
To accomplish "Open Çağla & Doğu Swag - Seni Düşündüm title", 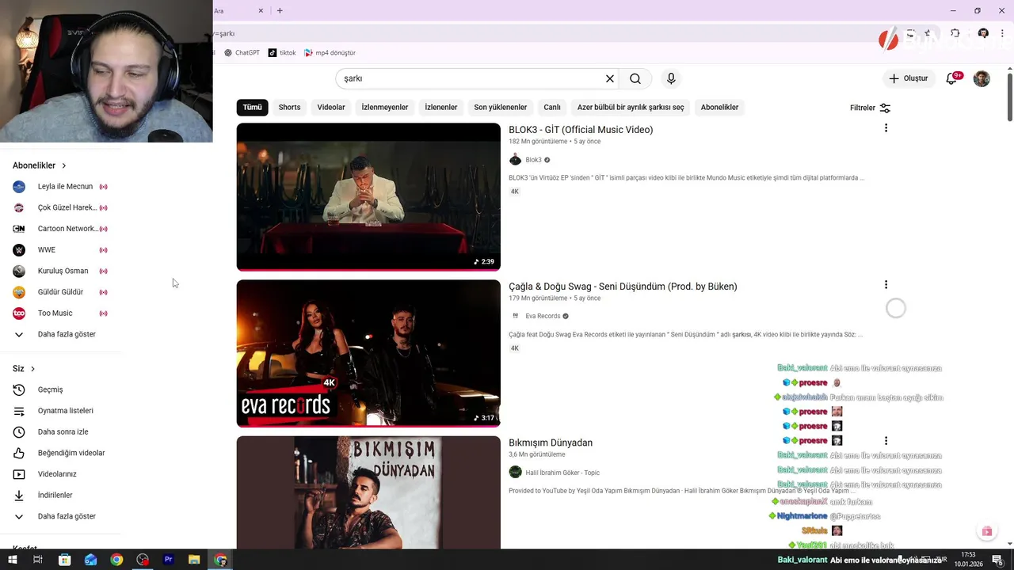I will point(623,287).
